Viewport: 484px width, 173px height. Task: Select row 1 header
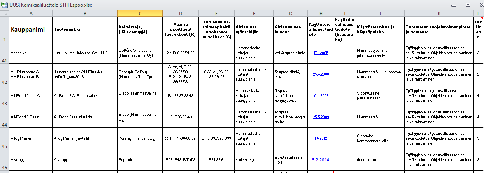(5, 29)
